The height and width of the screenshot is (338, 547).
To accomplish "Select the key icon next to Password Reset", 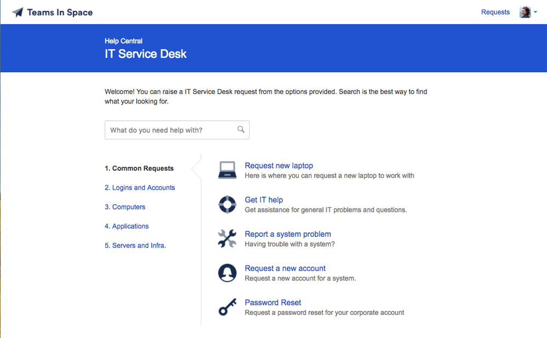I will pos(227,307).
